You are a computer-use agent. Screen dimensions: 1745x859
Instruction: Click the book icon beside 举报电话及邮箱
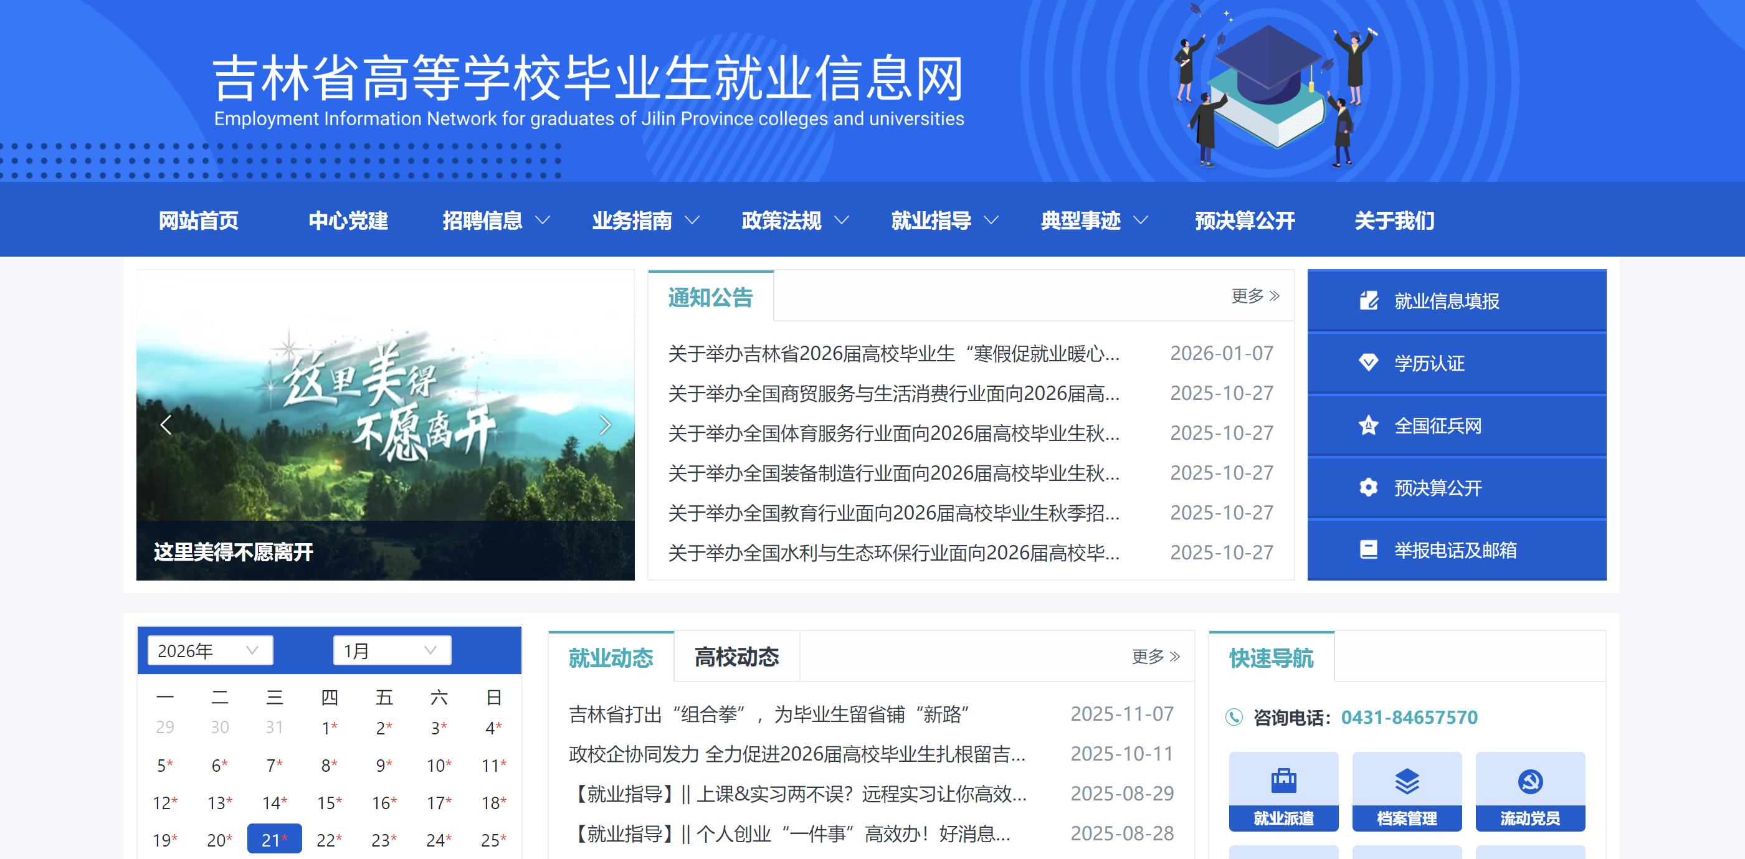(1368, 550)
